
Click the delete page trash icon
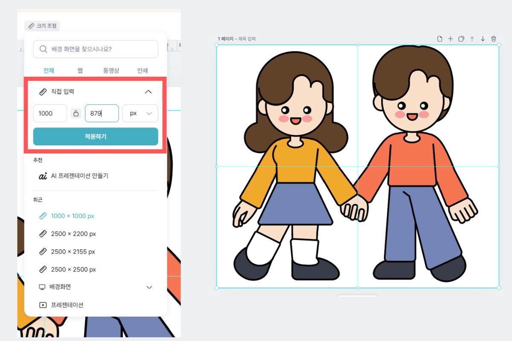pos(494,39)
